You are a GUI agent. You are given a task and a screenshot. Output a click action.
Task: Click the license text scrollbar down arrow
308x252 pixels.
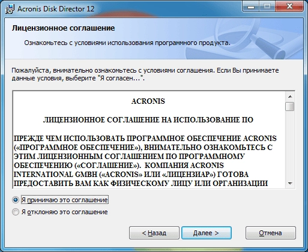pos(290,183)
